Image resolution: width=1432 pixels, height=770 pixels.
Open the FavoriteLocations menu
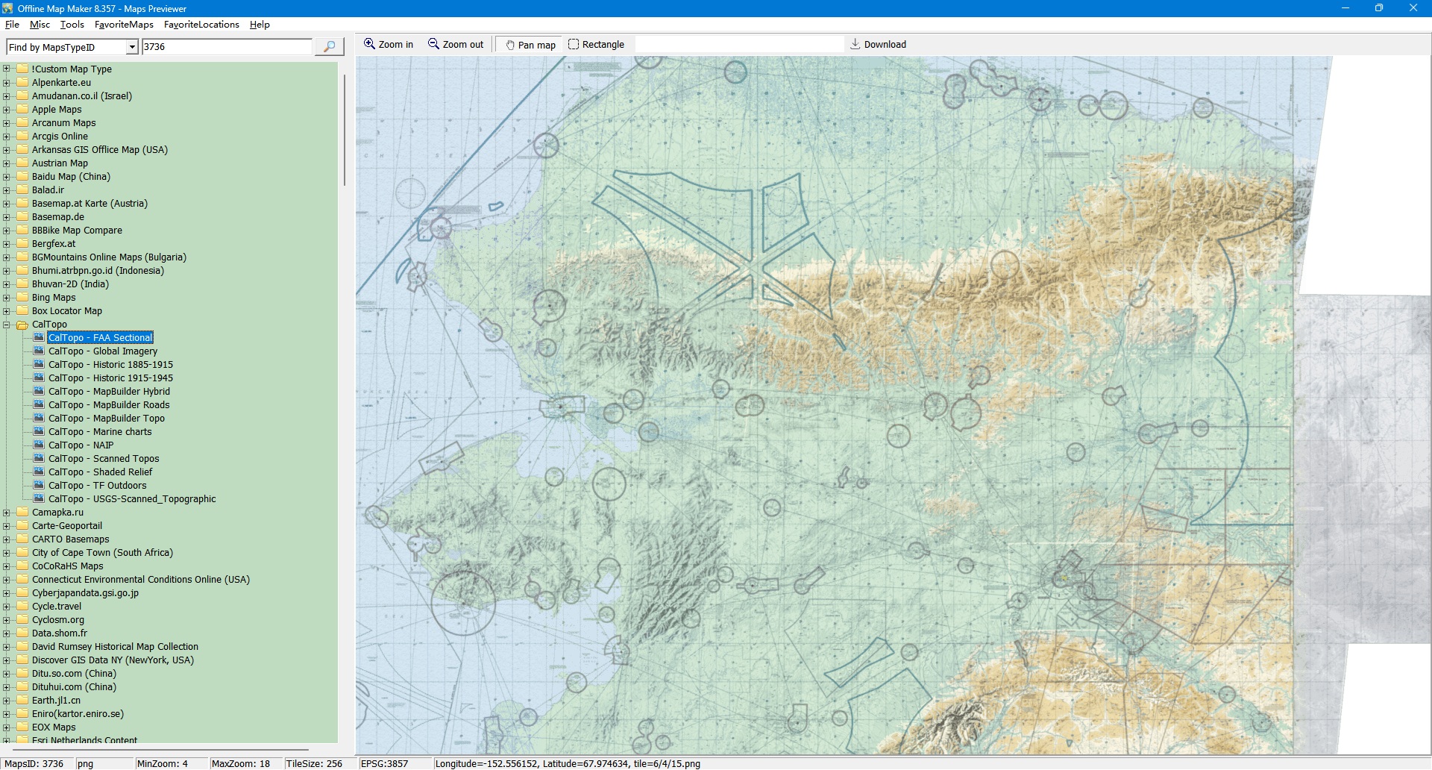[201, 25]
